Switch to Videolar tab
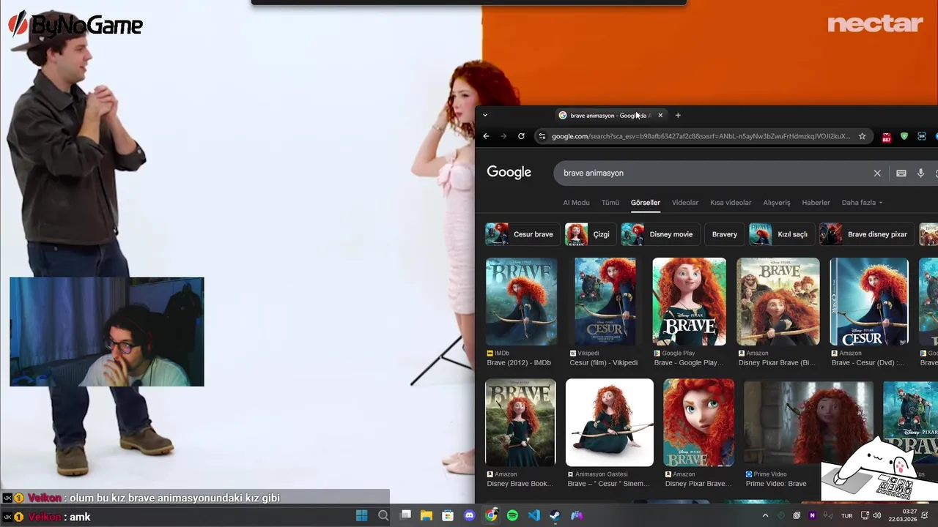This screenshot has height=527, width=938. click(685, 203)
